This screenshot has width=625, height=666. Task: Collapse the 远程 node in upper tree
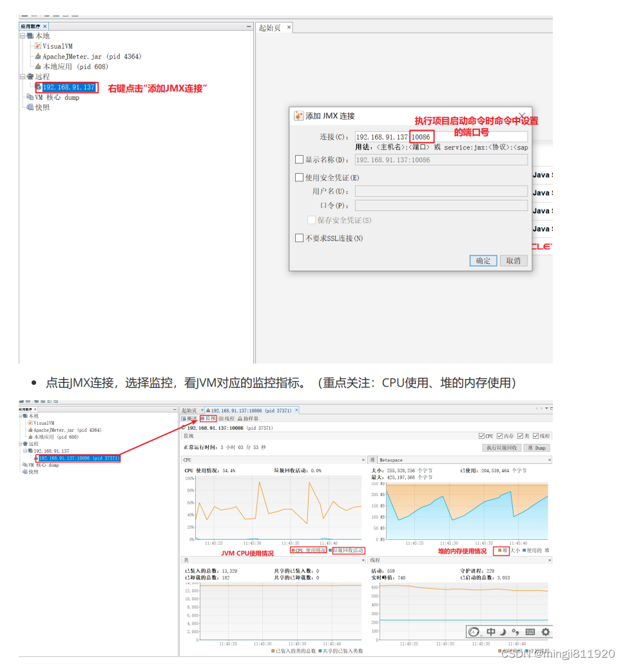pos(23,77)
